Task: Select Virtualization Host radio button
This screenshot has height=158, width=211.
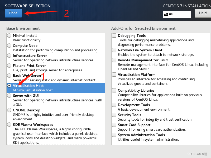Action: [x=9, y=86]
